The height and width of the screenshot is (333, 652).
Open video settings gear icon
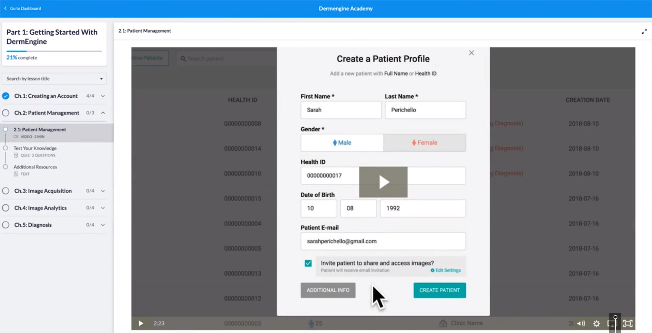tap(597, 323)
